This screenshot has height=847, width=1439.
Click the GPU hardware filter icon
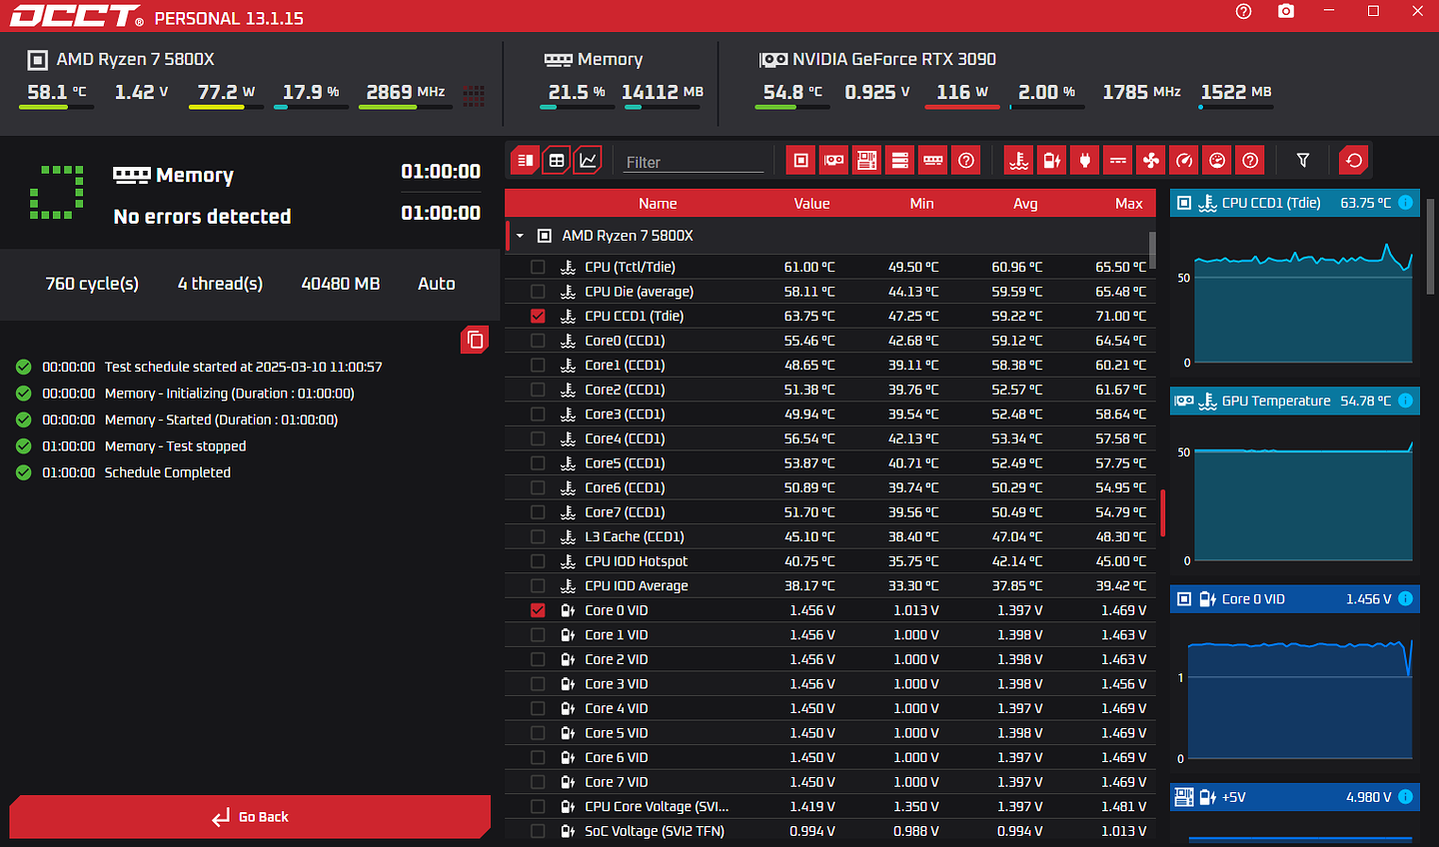click(833, 161)
